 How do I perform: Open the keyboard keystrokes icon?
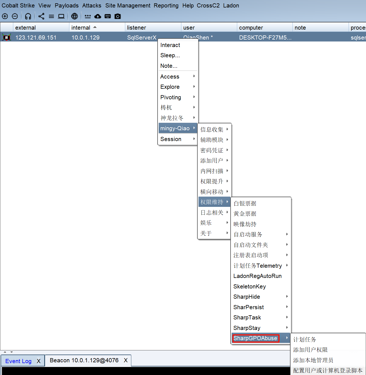coord(108,16)
